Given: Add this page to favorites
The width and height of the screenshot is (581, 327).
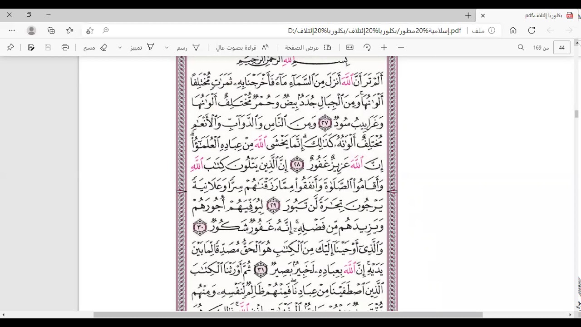Looking at the screenshot, I should pos(90,30).
